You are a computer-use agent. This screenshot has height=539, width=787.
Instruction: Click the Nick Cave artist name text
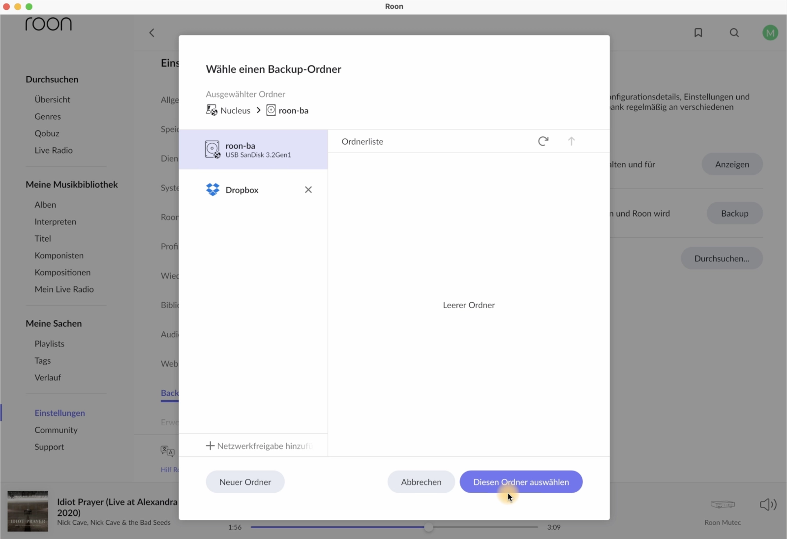[114, 522]
